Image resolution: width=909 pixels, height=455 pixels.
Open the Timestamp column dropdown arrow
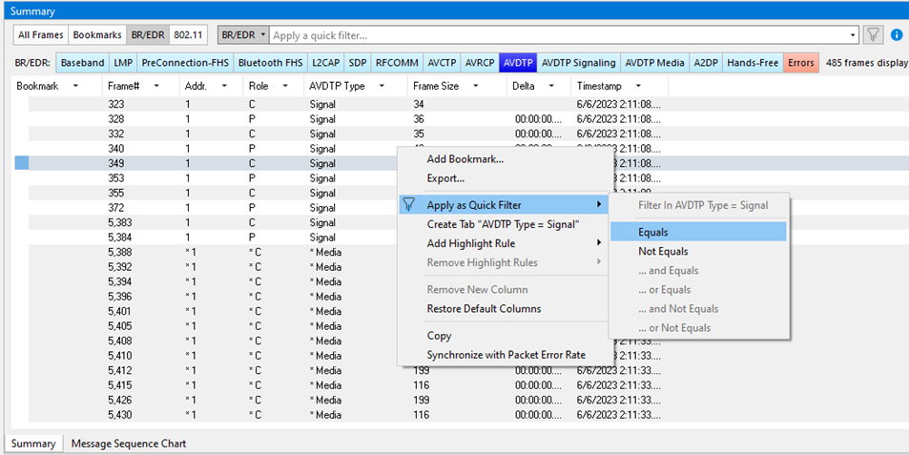pos(638,86)
